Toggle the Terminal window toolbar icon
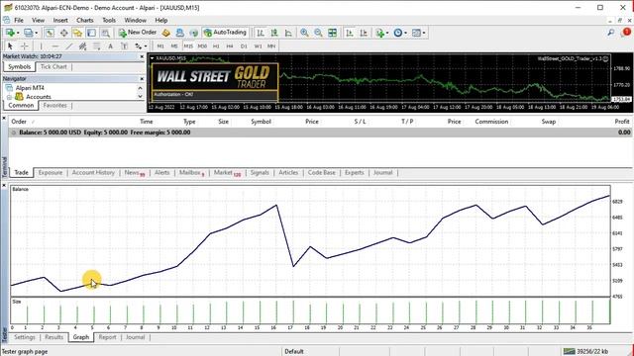The width and height of the screenshot is (634, 356). coord(91,33)
